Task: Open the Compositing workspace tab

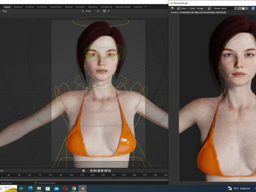Action: tap(106, 7)
